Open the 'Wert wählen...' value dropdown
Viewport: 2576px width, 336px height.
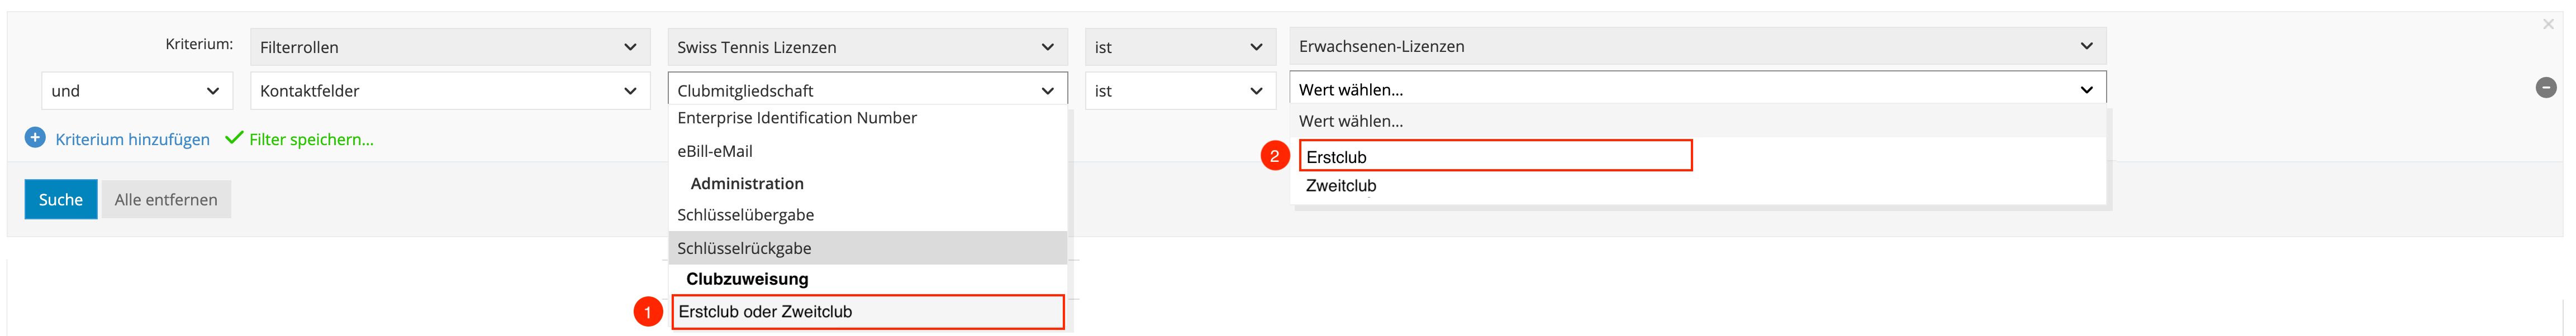1696,90
